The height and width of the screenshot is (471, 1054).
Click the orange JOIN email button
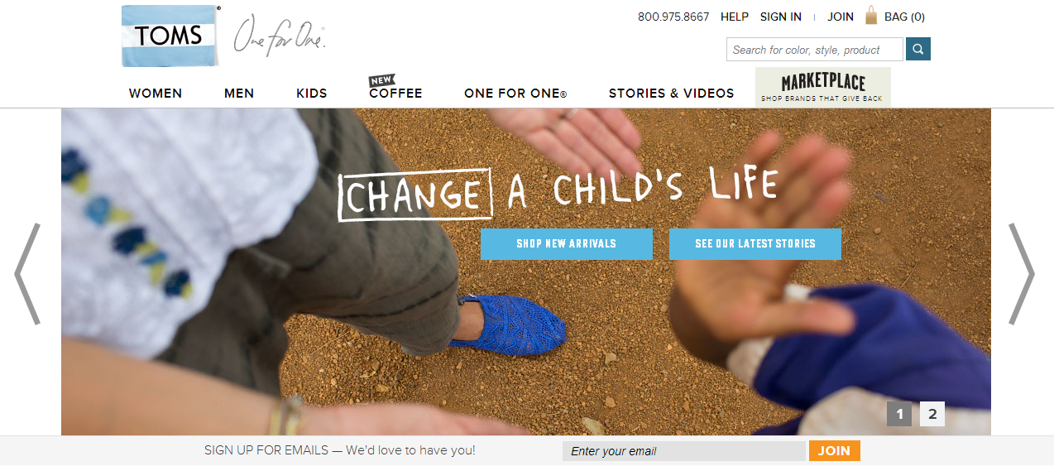pyautogui.click(x=835, y=450)
